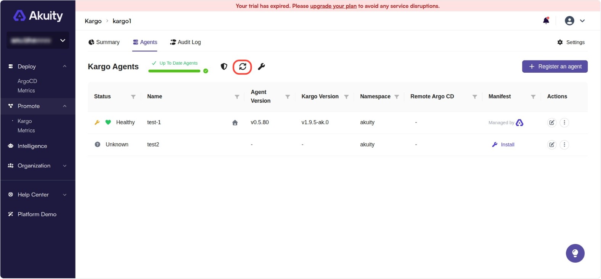This screenshot has width=601, height=279.
Task: Switch to the Agents tab
Action: click(145, 42)
